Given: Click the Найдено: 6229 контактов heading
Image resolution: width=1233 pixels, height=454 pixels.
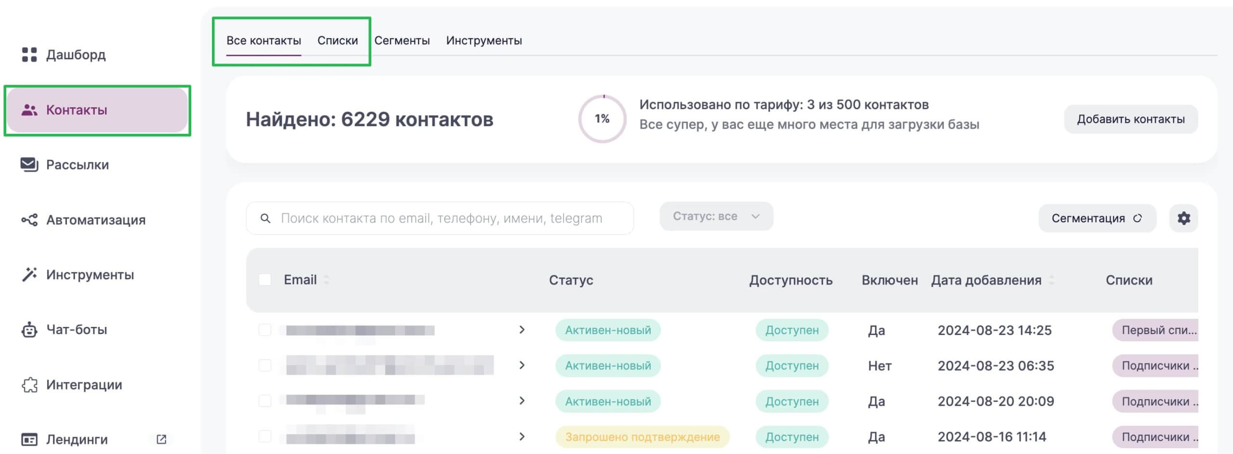Looking at the screenshot, I should tap(369, 119).
